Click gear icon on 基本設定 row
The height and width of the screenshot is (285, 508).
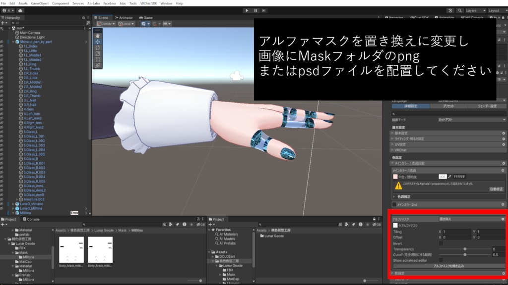pos(504,133)
